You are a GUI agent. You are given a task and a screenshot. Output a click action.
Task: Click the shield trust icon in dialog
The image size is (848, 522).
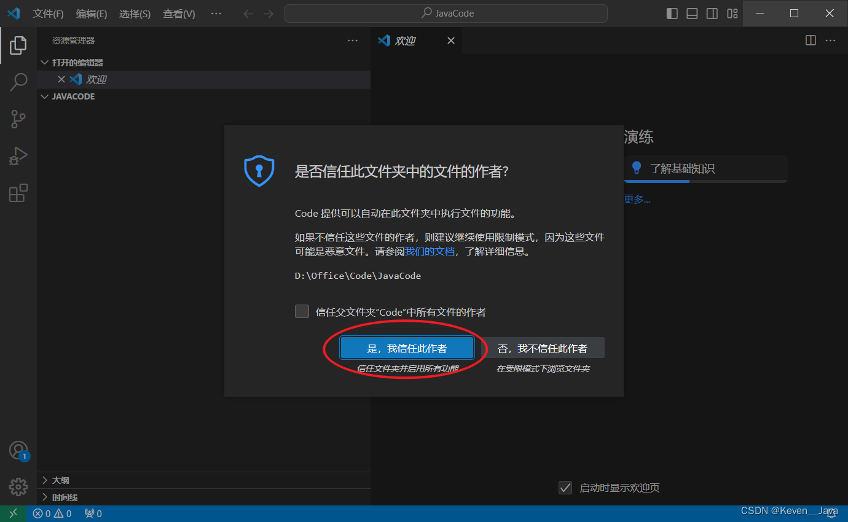tap(259, 171)
